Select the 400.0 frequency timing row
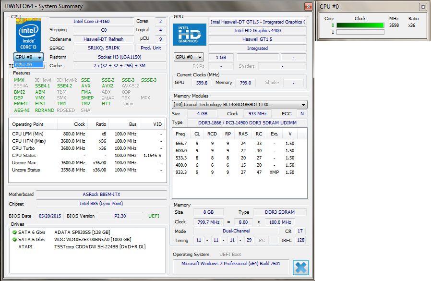The width and height of the screenshot is (431, 281). 239,165
